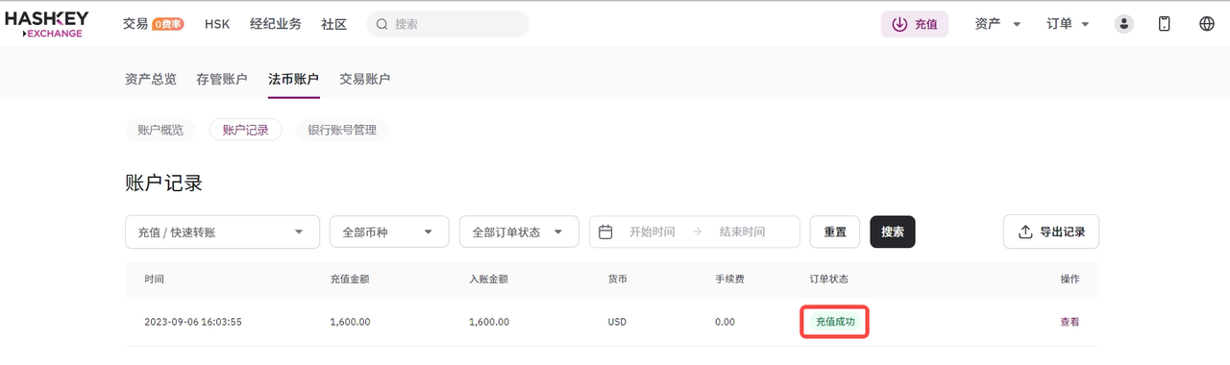This screenshot has height=365, width=1230.
Task: Switch to the 托管账户 tab
Action: tap(222, 79)
